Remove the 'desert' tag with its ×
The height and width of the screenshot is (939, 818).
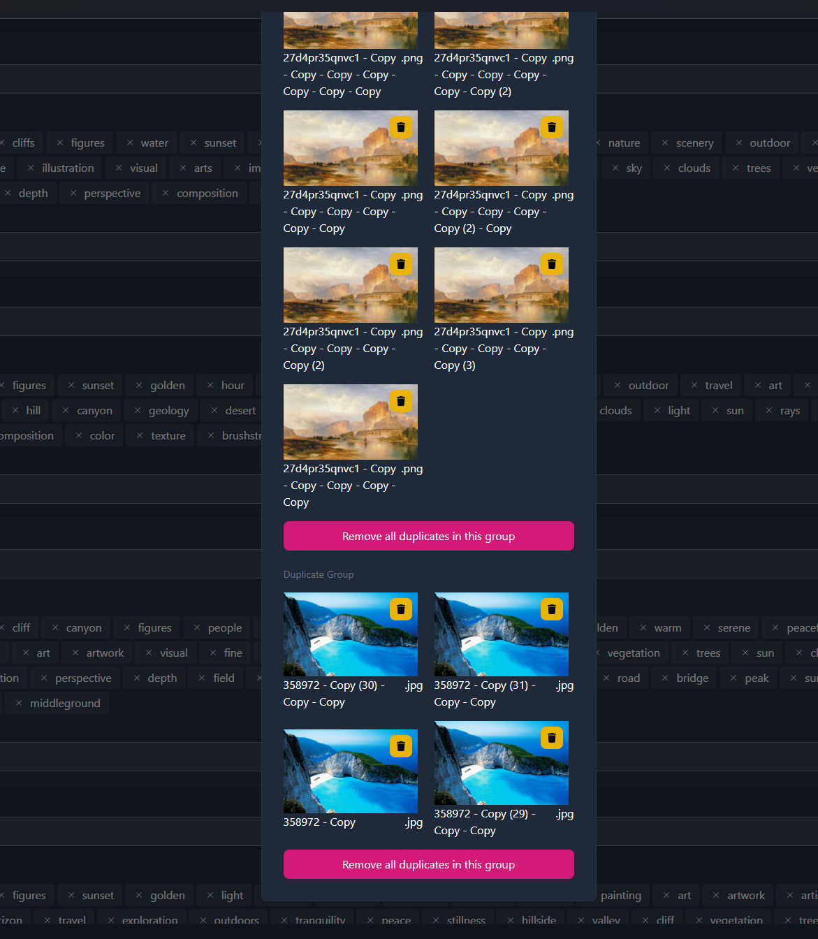pyautogui.click(x=214, y=411)
